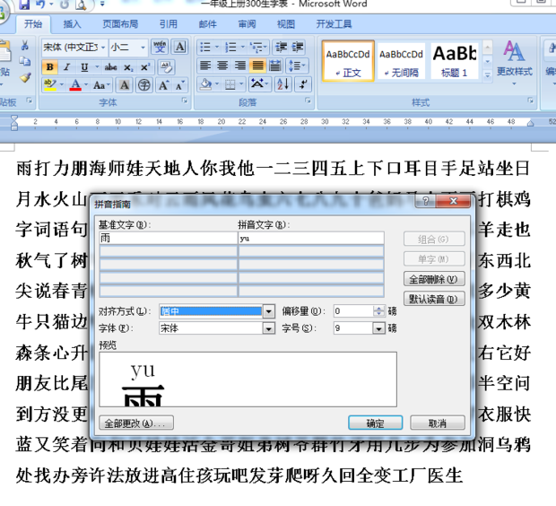Click the Sort A-Z icon

pyautogui.click(x=283, y=84)
